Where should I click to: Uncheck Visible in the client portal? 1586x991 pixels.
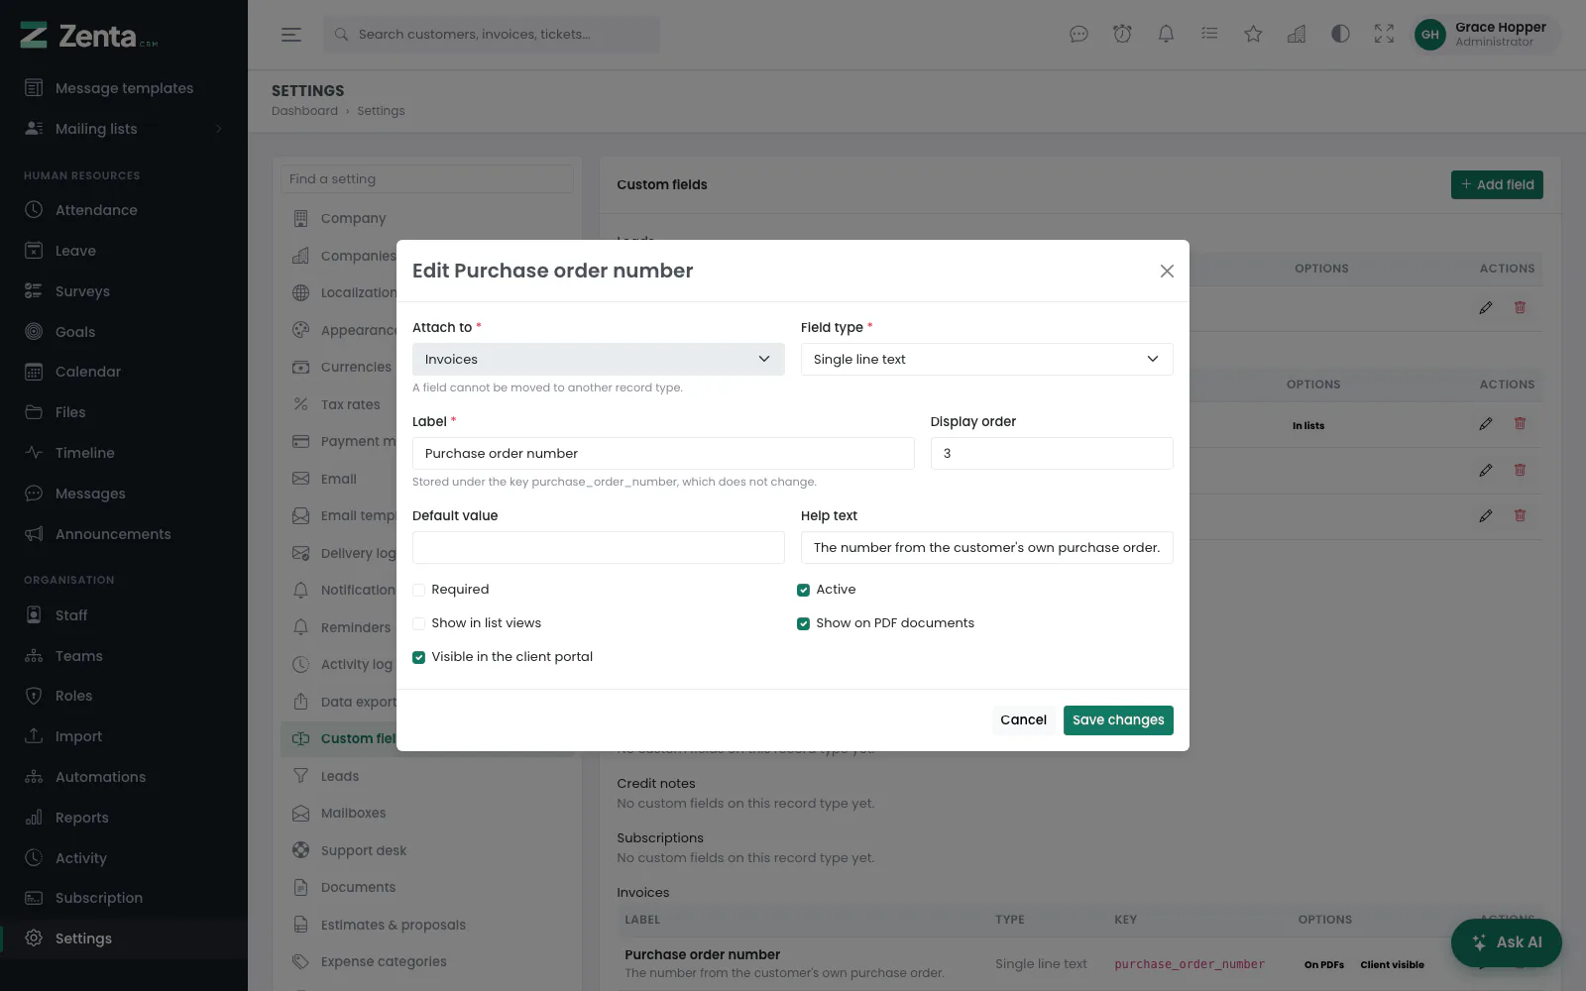(418, 657)
